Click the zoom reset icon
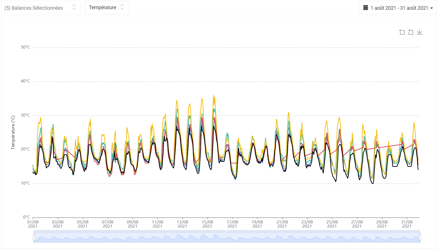Image resolution: width=438 pixels, height=249 pixels. tap(411, 32)
